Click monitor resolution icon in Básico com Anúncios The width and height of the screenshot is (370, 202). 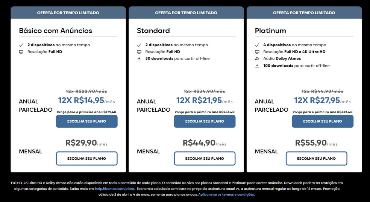tap(21, 52)
